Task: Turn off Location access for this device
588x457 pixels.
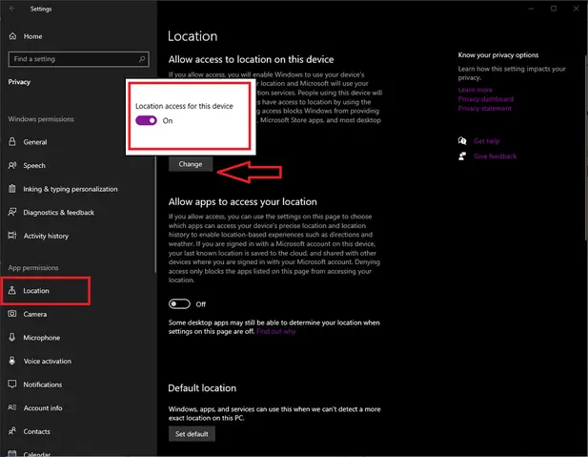Action: [x=146, y=120]
